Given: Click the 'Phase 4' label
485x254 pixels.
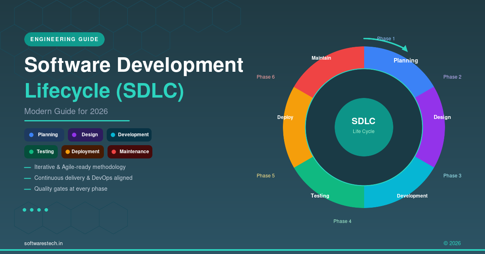Looking at the screenshot, I should (342, 221).
